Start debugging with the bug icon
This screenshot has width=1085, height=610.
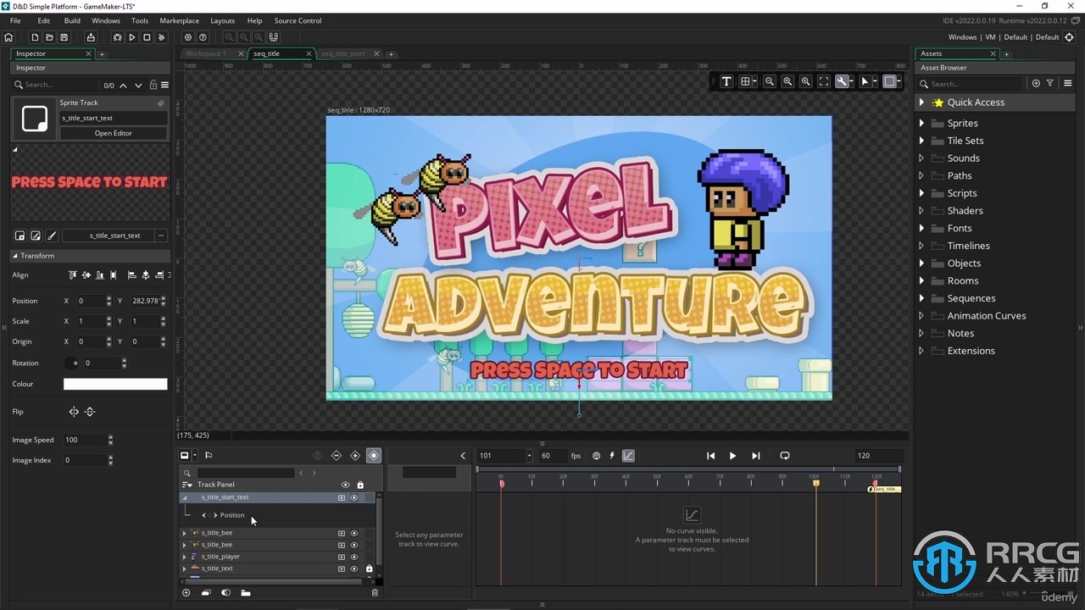tap(118, 37)
